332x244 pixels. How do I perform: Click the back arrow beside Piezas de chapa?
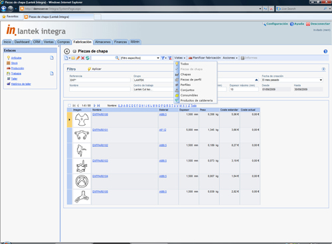click(66, 51)
